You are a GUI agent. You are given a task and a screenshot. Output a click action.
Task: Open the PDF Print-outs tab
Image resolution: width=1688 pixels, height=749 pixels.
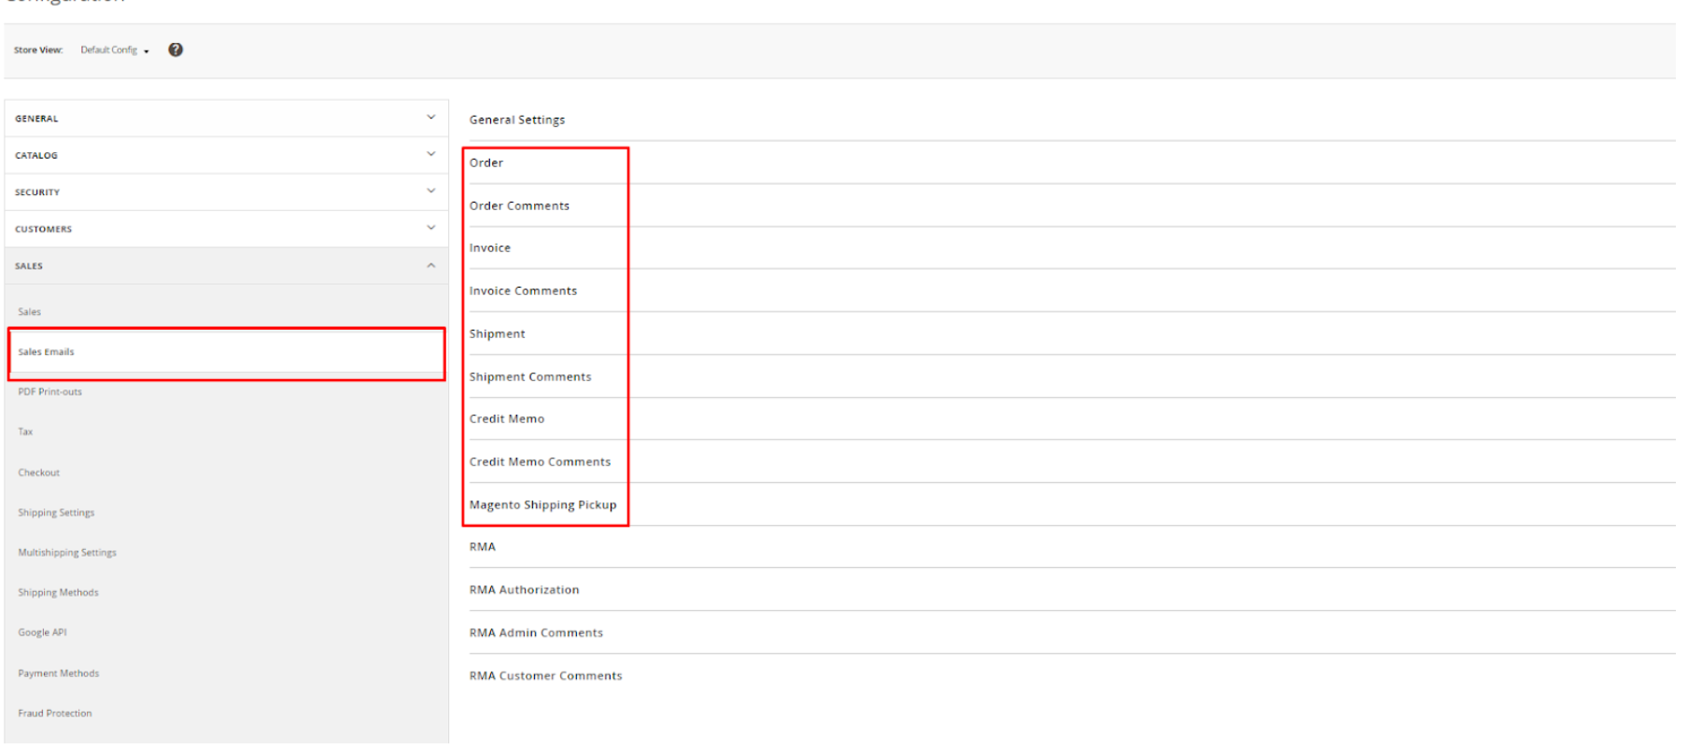(50, 392)
